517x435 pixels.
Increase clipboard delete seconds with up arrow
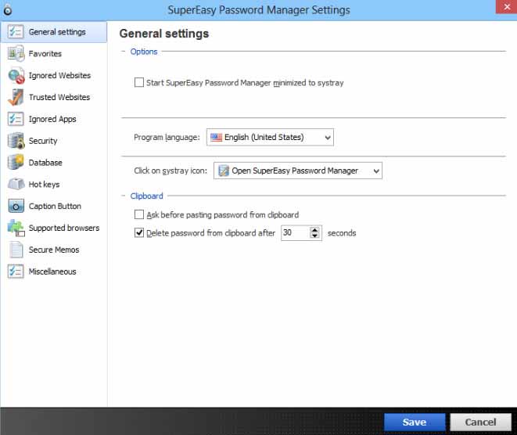coord(315,230)
